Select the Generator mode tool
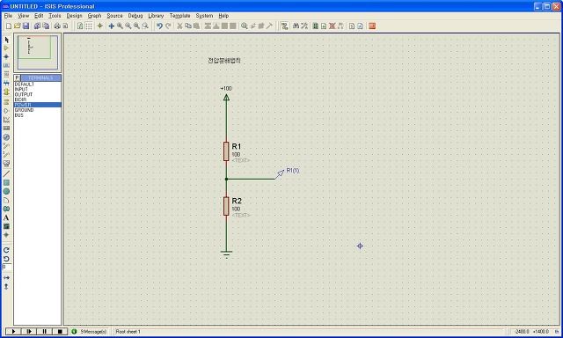 [x=6, y=137]
